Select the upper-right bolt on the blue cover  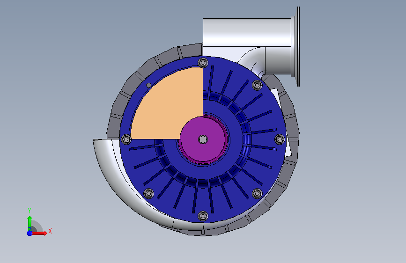pos(257,85)
